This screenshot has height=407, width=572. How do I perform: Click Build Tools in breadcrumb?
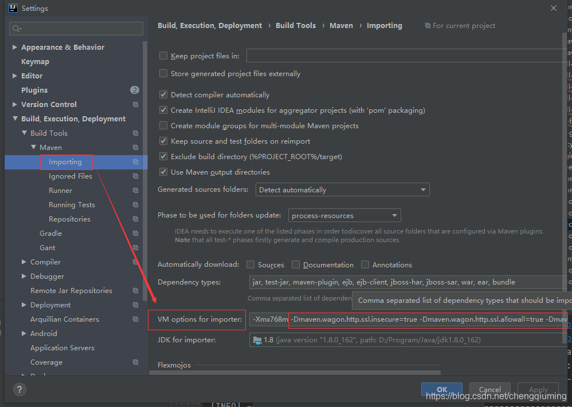coord(296,26)
